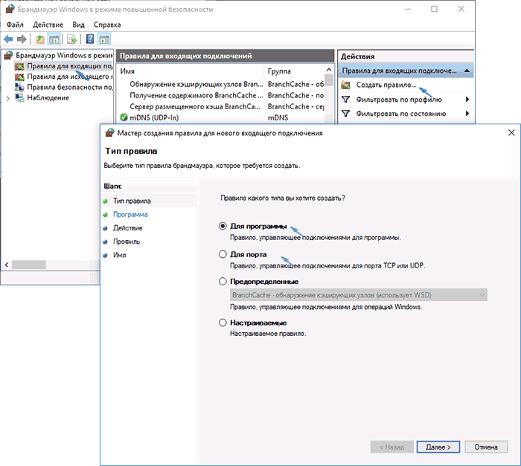This screenshot has width=521, height=466.
Task: Click the Up one level toolbar icon
Action: coord(40,39)
